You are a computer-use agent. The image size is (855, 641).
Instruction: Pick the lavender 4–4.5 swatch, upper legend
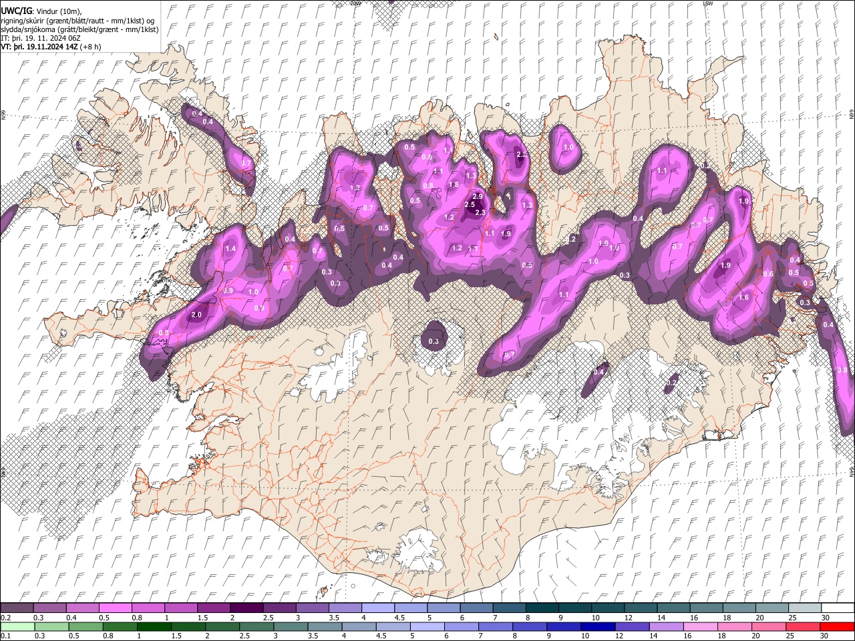click(379, 608)
